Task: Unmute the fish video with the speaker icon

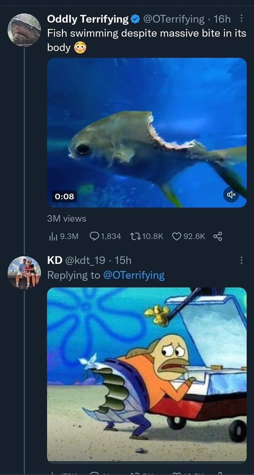Action: [x=230, y=195]
